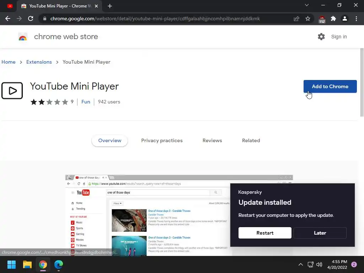Go back to previous page
The height and width of the screenshot is (273, 364).
tap(8, 18)
